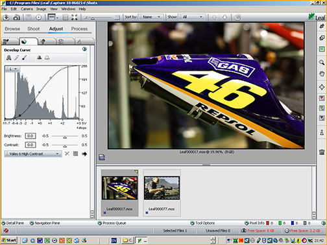Click the EN language indicator in taskbar

[114, 240]
